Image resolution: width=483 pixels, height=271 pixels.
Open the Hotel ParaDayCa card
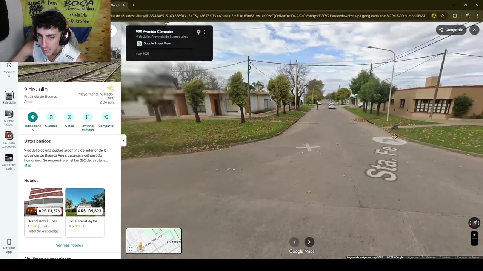click(x=85, y=213)
